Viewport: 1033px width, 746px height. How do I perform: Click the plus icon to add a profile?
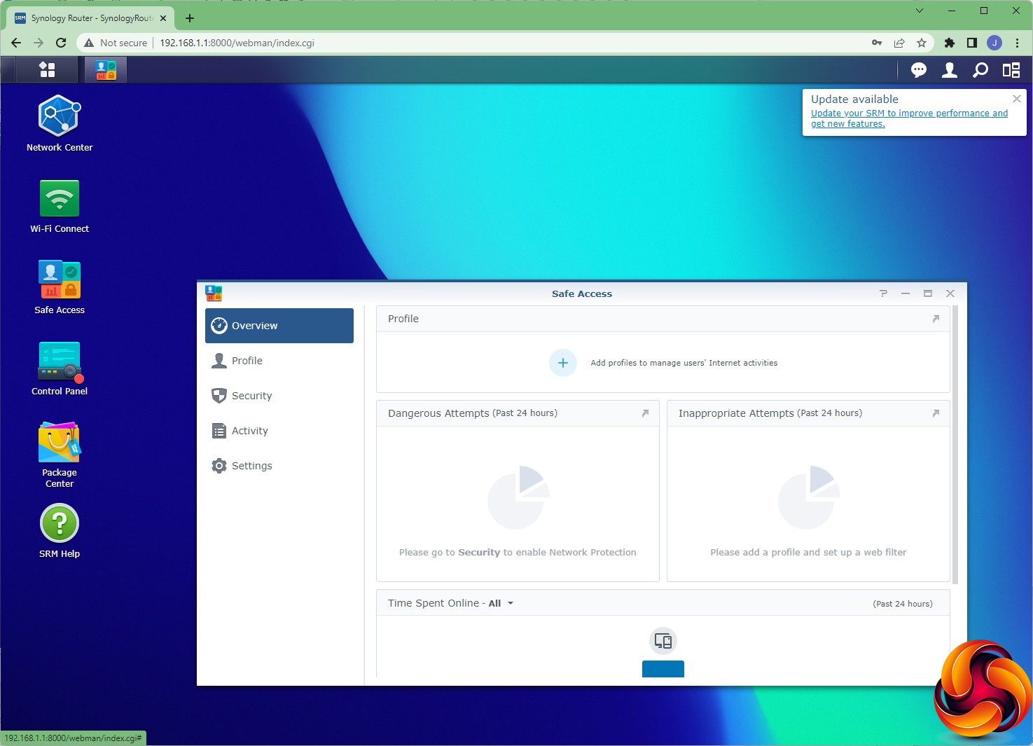[562, 363]
